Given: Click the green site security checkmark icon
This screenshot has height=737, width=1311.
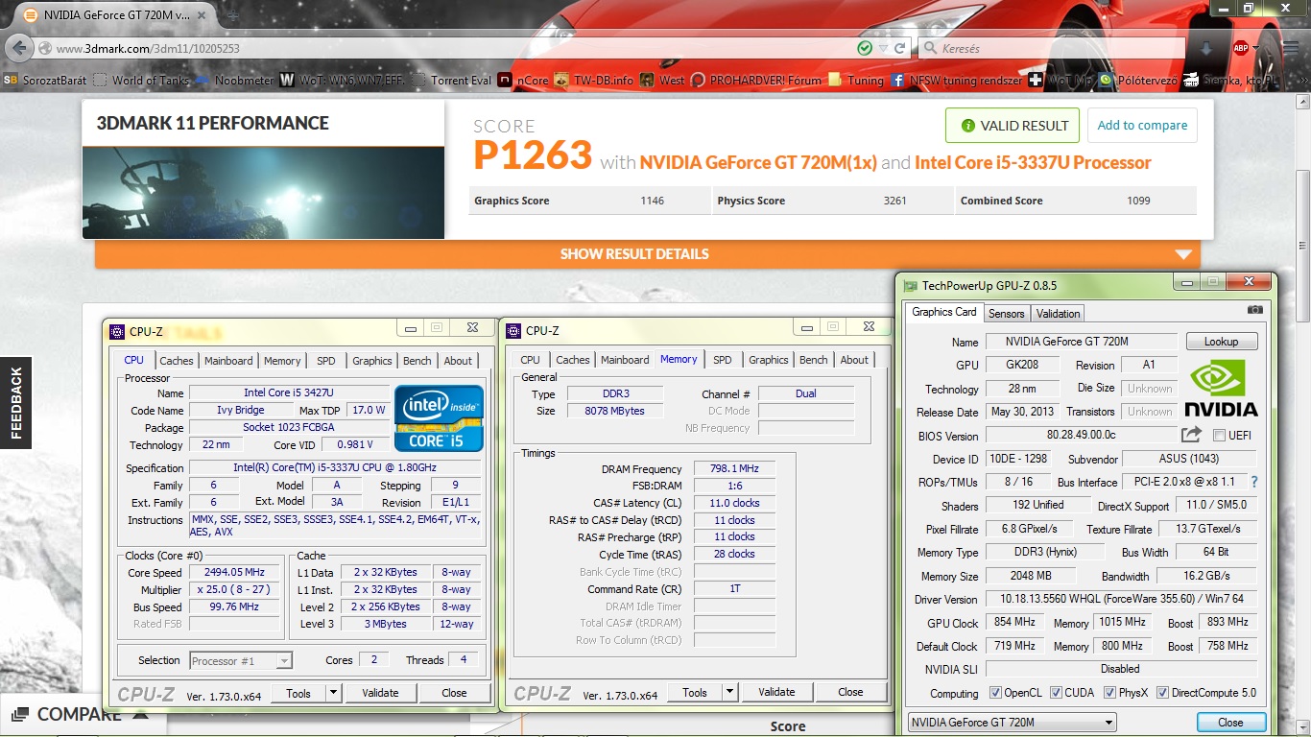Looking at the screenshot, I should pos(865,48).
